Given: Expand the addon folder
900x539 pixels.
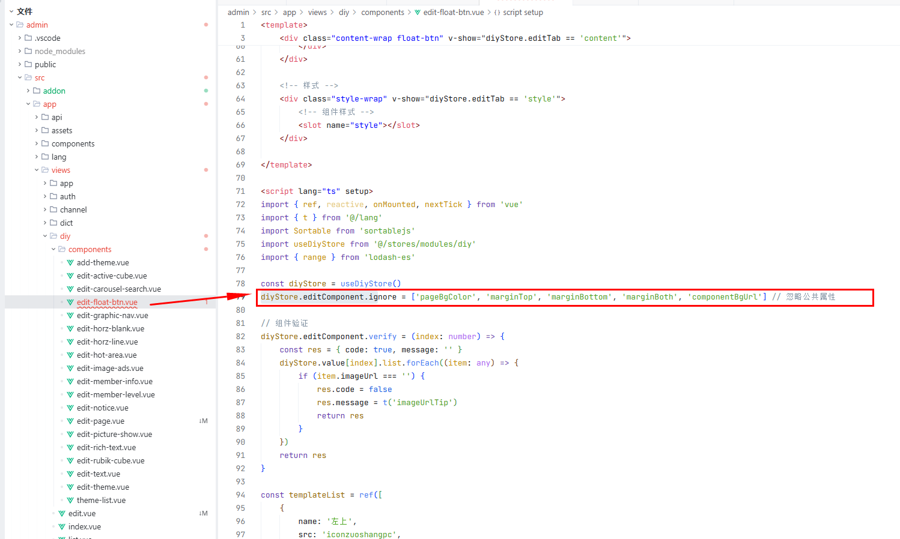Looking at the screenshot, I should coord(28,91).
